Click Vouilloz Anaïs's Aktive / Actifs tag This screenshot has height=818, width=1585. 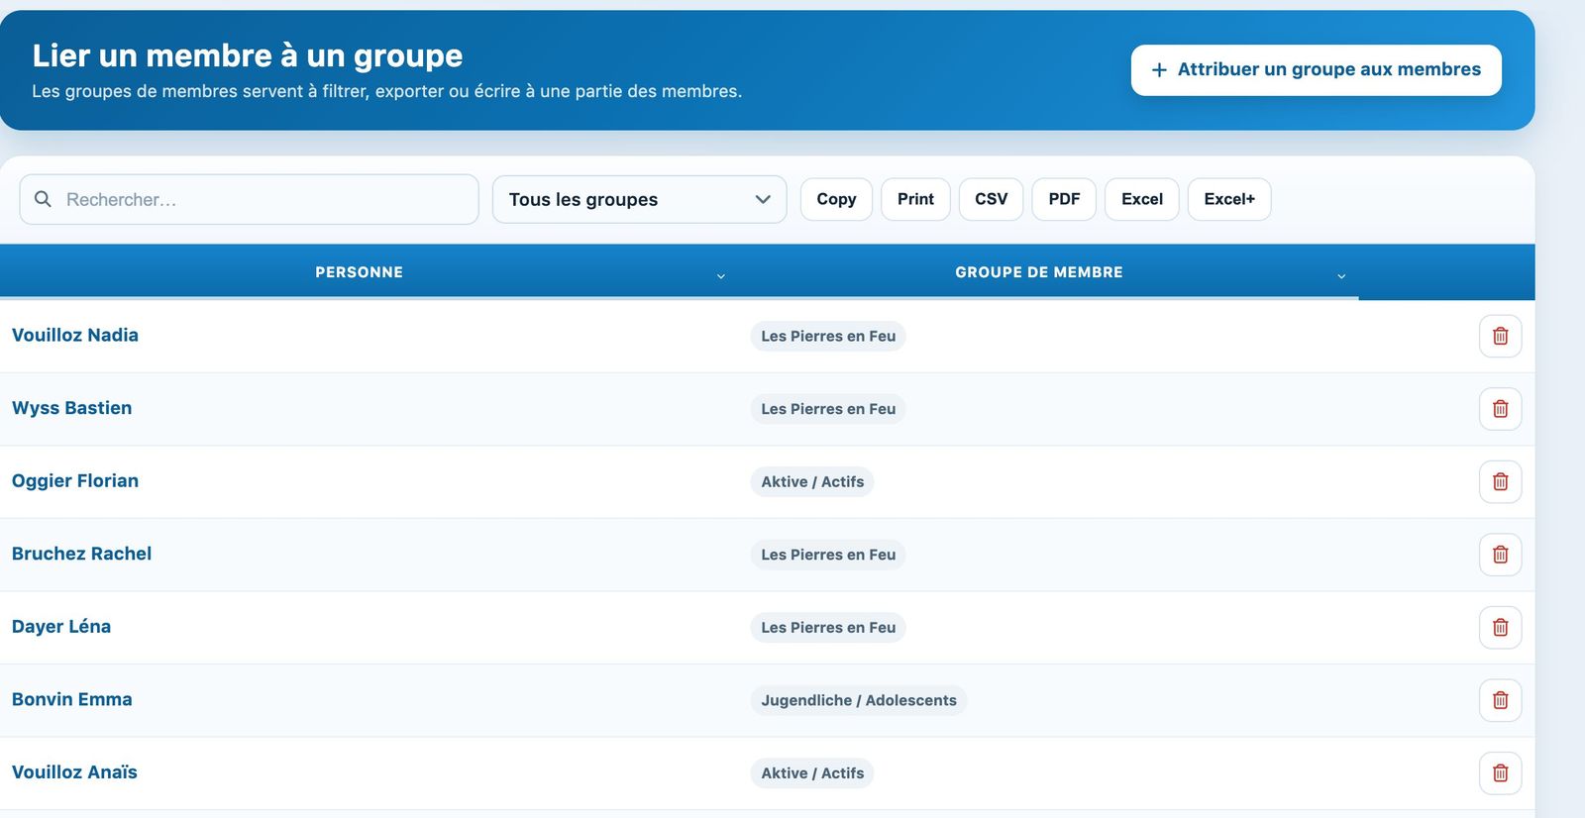pyautogui.click(x=812, y=772)
